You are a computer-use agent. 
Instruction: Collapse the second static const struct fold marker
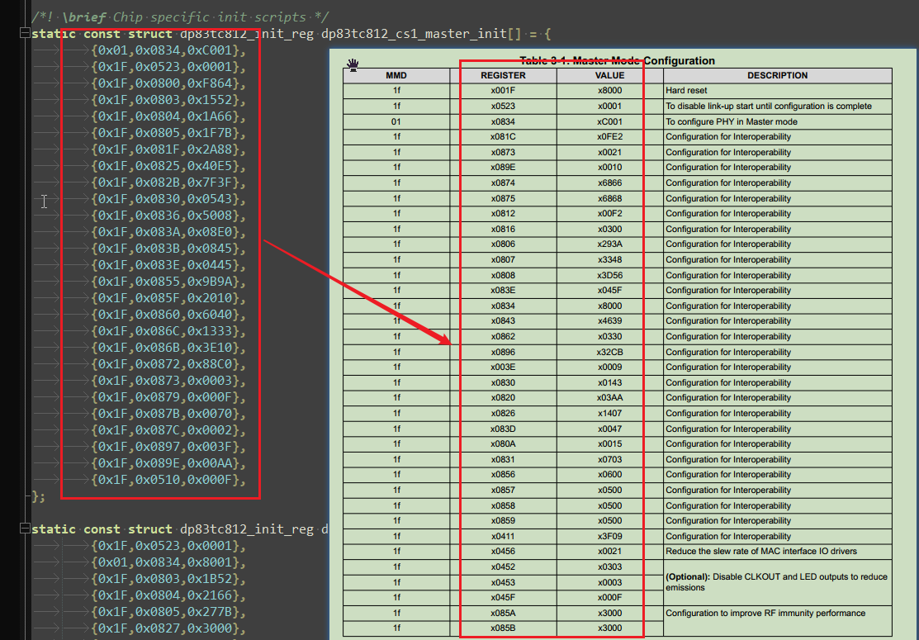pyautogui.click(x=25, y=529)
